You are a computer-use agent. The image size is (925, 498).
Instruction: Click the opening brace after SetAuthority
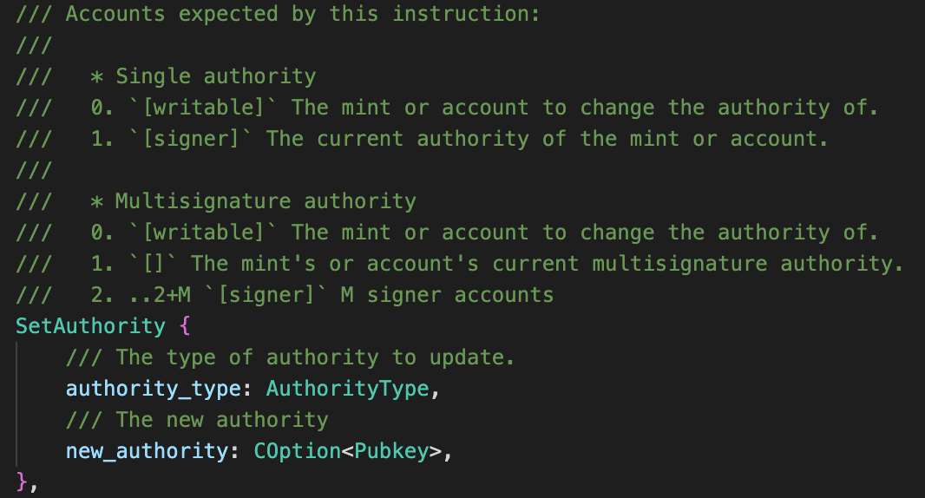click(x=184, y=326)
